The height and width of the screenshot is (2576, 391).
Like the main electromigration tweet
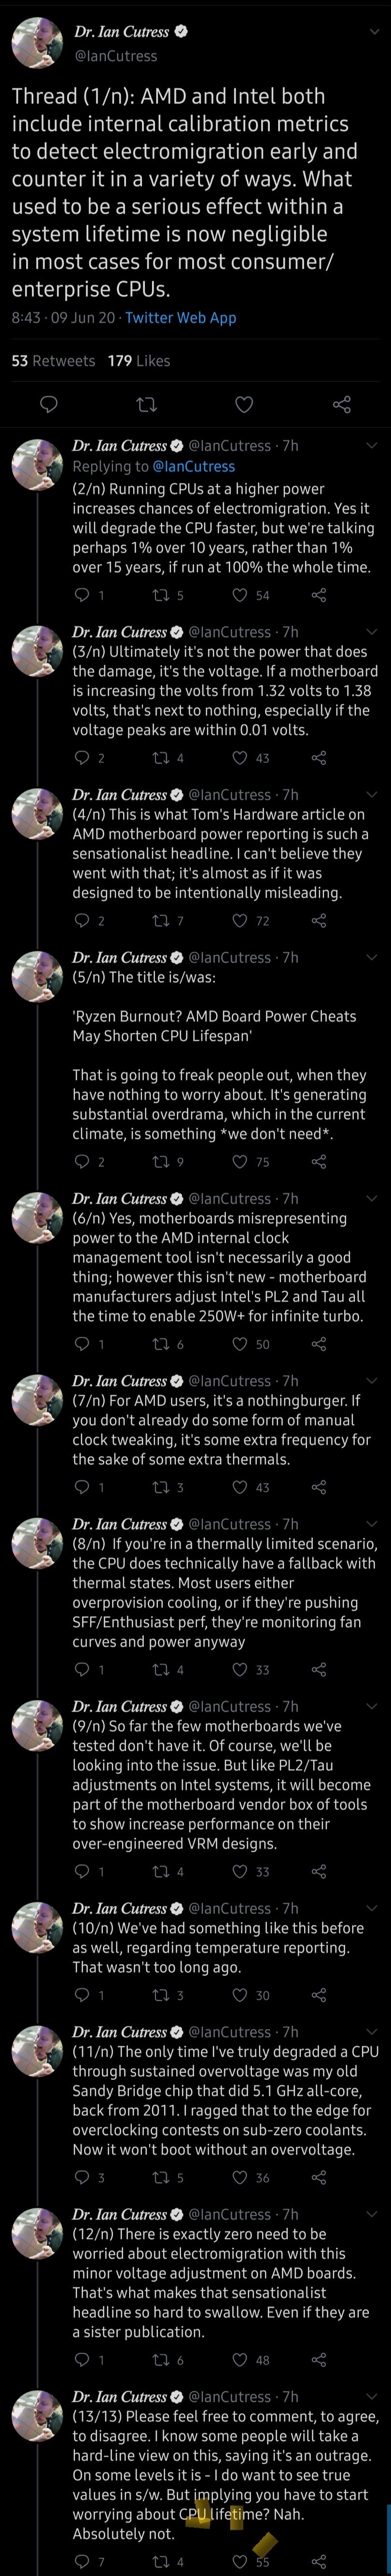click(244, 405)
